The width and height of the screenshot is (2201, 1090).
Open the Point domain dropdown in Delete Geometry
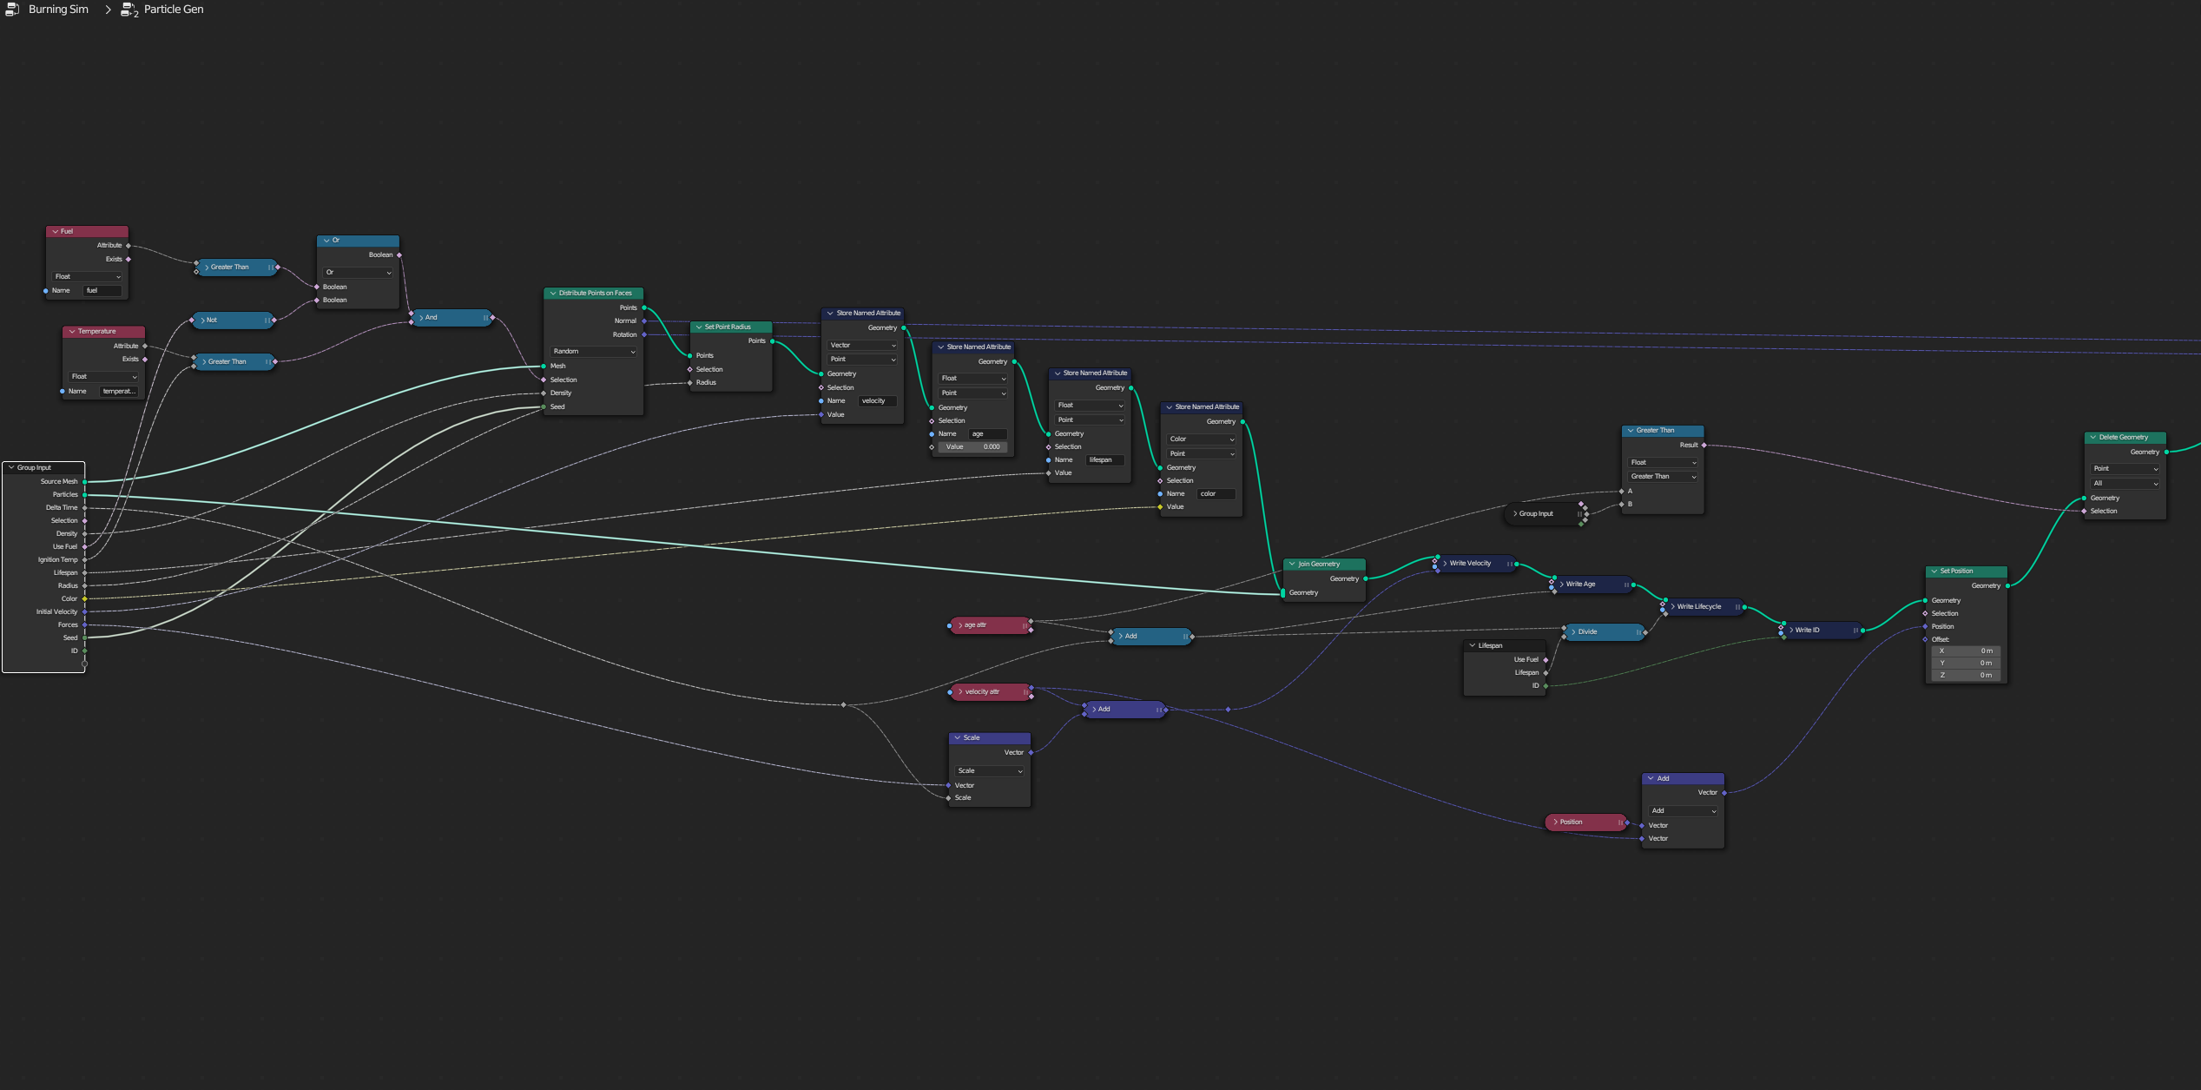[2125, 469]
